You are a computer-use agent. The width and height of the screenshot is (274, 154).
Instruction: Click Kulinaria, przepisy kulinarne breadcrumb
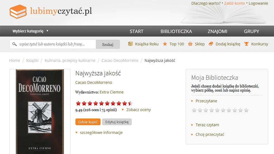(x=70, y=61)
